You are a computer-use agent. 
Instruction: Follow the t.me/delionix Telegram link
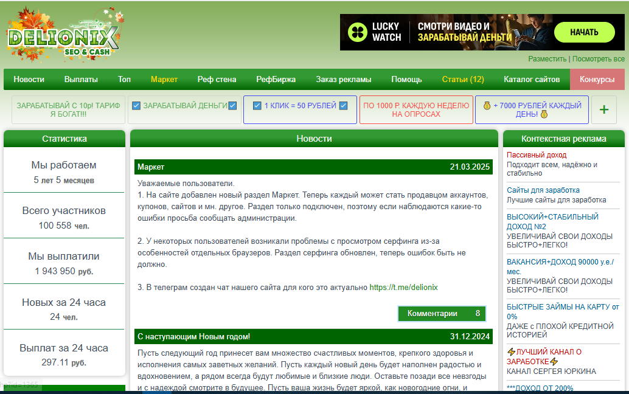(403, 287)
